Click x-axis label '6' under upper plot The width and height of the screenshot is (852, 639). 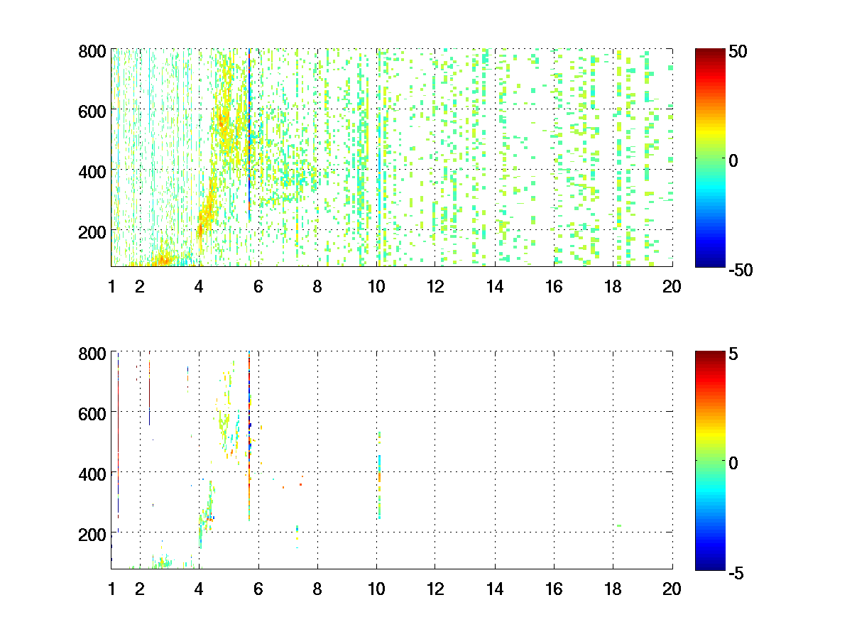(258, 286)
